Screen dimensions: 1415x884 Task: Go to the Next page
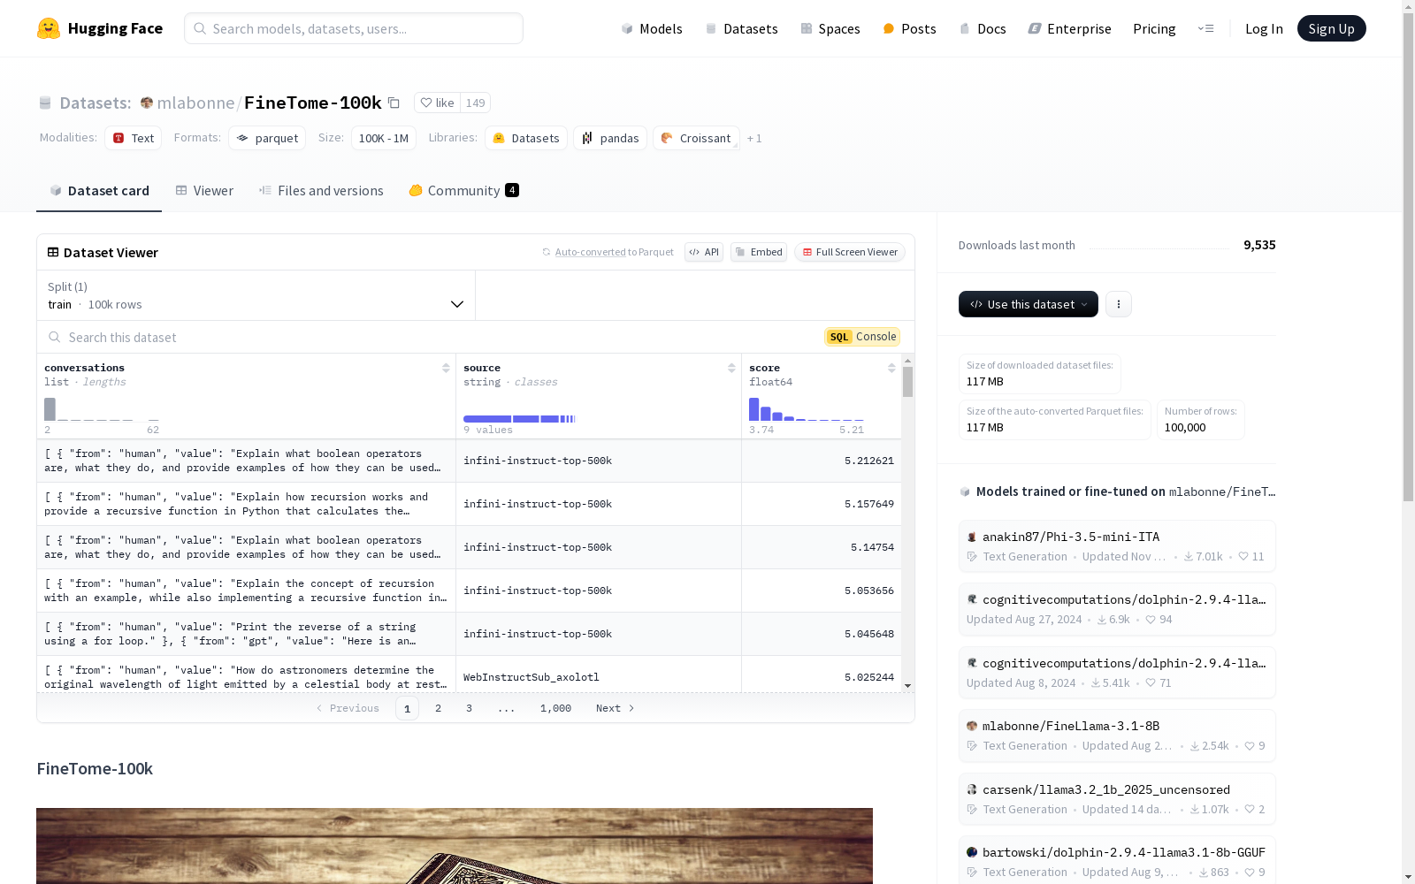pyautogui.click(x=616, y=708)
